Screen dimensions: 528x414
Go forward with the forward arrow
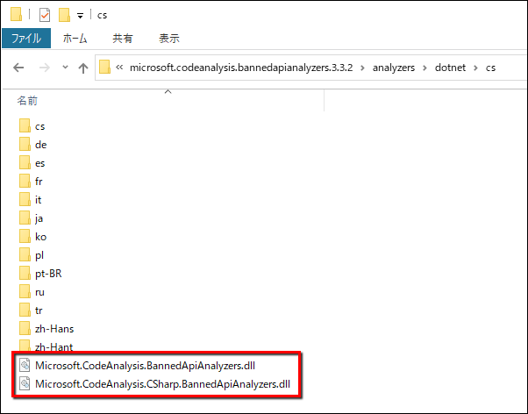coord(45,68)
